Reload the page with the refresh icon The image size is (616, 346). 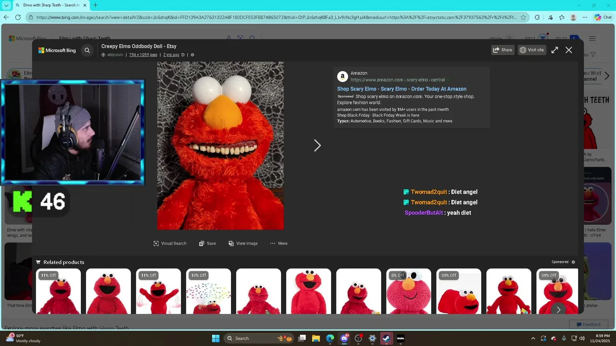click(x=18, y=17)
